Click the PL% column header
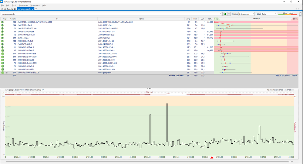The height and width of the screenshot is (164, 303). pyautogui.click(x=210, y=19)
